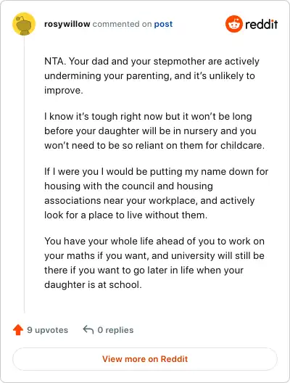Image resolution: width=290 pixels, height=383 pixels.
Task: Click paragraph starting "You have your whole life"
Action: (154, 263)
